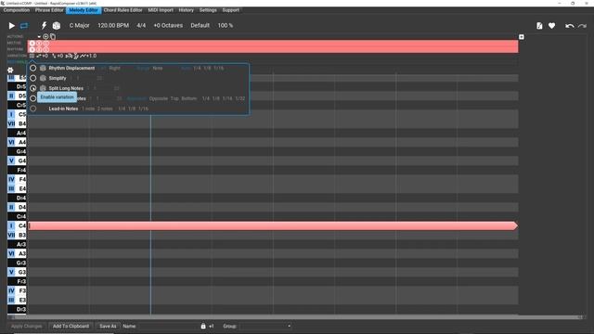The width and height of the screenshot is (594, 334).
Task: Click Apply Changes button
Action: [x=27, y=326]
